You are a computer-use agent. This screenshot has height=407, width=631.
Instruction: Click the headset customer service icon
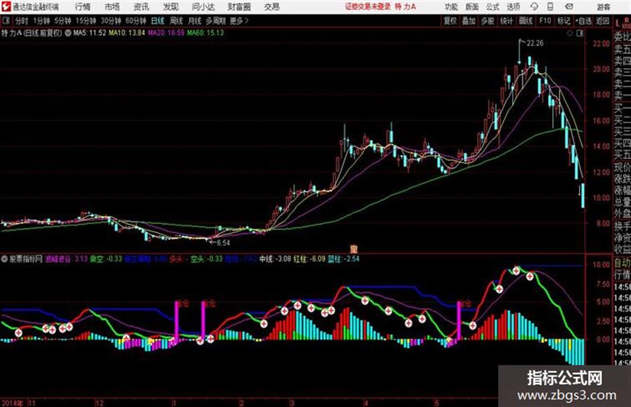(x=534, y=7)
